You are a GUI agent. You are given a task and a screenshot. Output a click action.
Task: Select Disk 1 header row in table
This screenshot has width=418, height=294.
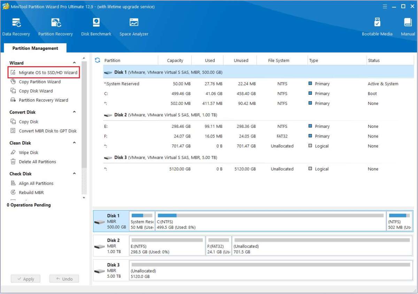click(258, 72)
